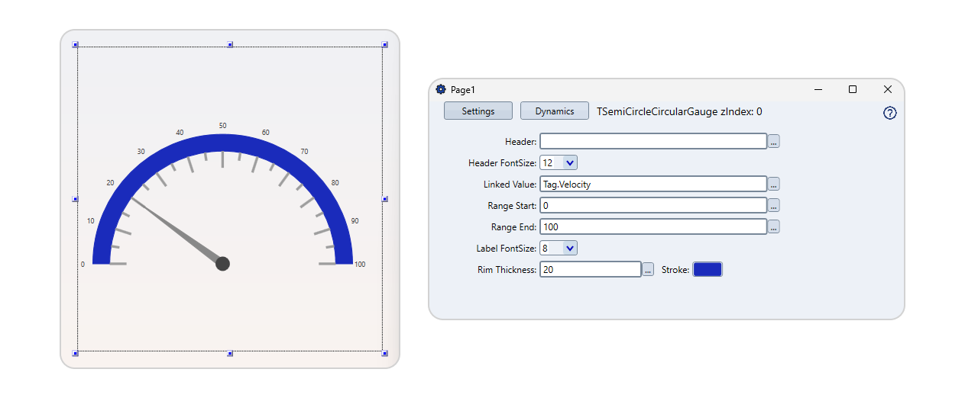
Task: Close the Page1 window
Action: [x=888, y=89]
